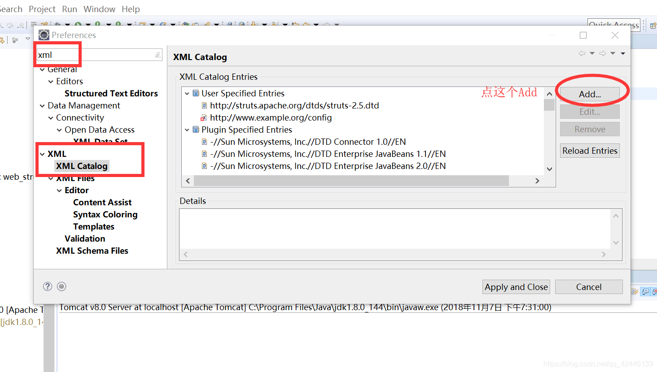Open the Search menu
Viewport: 657px width, 372px height.
point(11,9)
